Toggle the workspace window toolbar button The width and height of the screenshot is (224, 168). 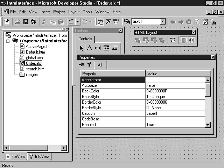tap(100, 22)
